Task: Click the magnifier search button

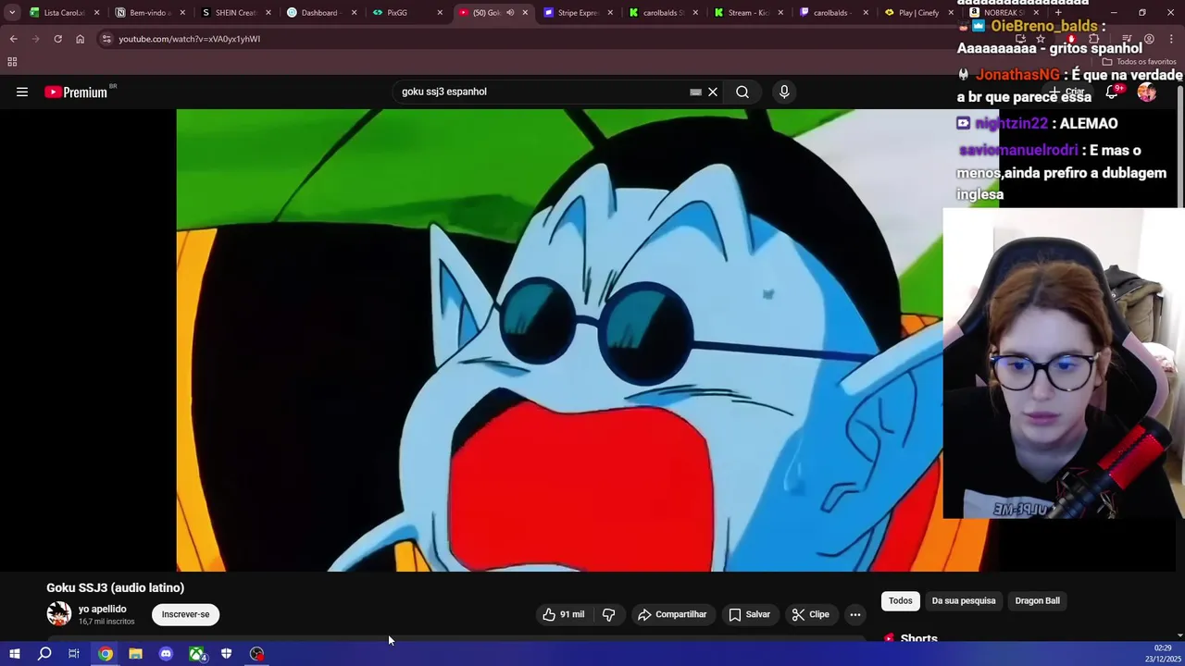Action: [x=742, y=92]
